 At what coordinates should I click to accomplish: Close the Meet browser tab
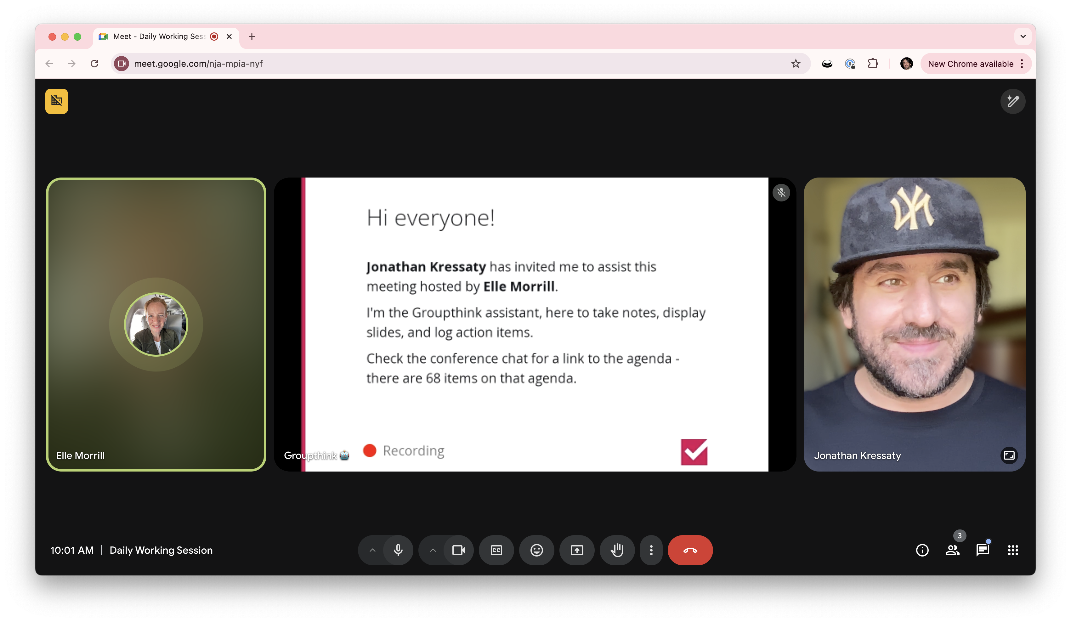point(229,37)
